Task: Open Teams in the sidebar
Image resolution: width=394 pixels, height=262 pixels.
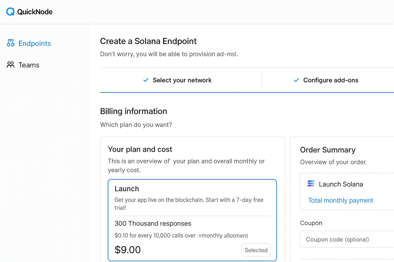Action: 29,65
